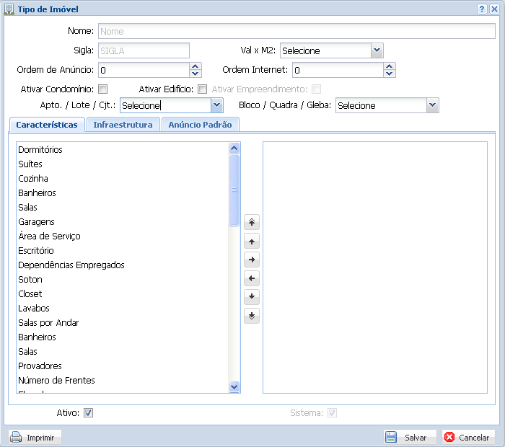Image resolution: width=505 pixels, height=447 pixels.
Task: Enable the Ativar Condomínio checkbox
Action: [x=103, y=89]
